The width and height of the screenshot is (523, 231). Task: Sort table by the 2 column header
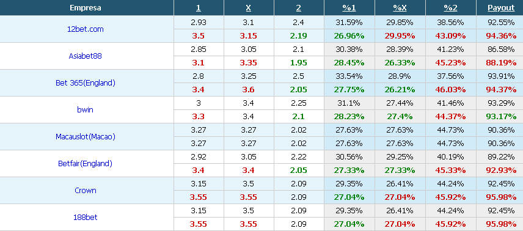[x=299, y=8]
